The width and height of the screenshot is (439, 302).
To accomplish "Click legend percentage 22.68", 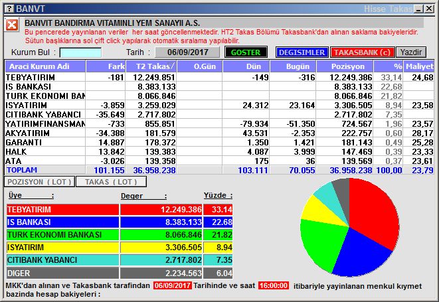I will [222, 222].
